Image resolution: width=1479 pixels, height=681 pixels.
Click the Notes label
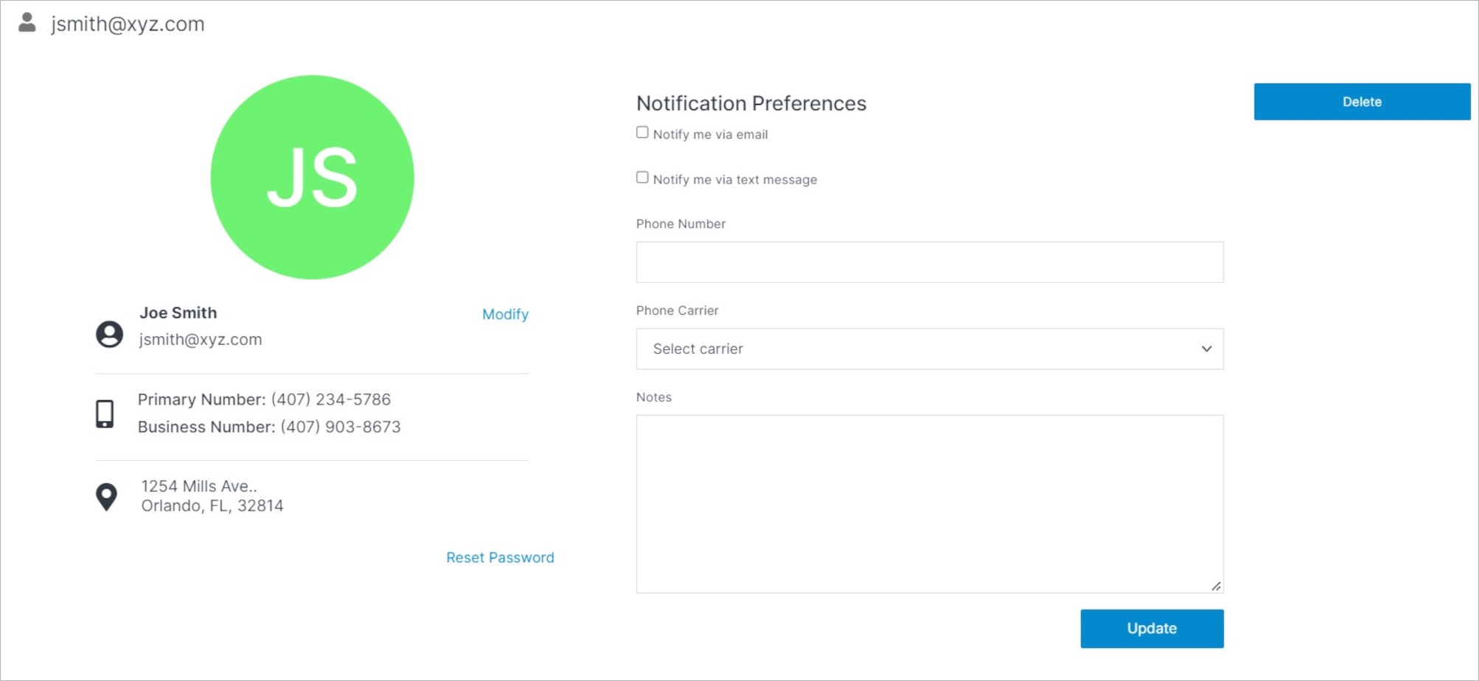point(653,397)
